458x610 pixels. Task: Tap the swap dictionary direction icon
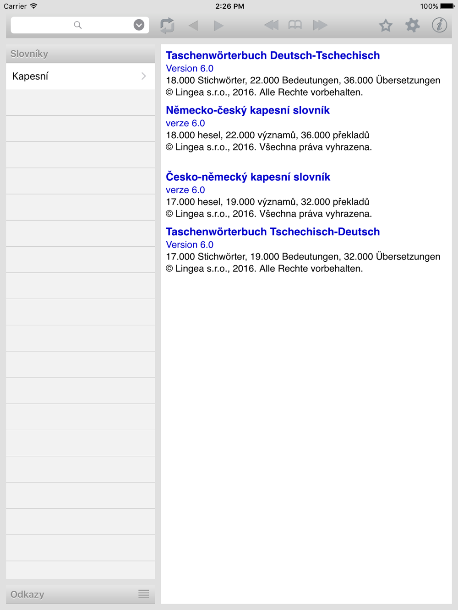pyautogui.click(x=167, y=25)
